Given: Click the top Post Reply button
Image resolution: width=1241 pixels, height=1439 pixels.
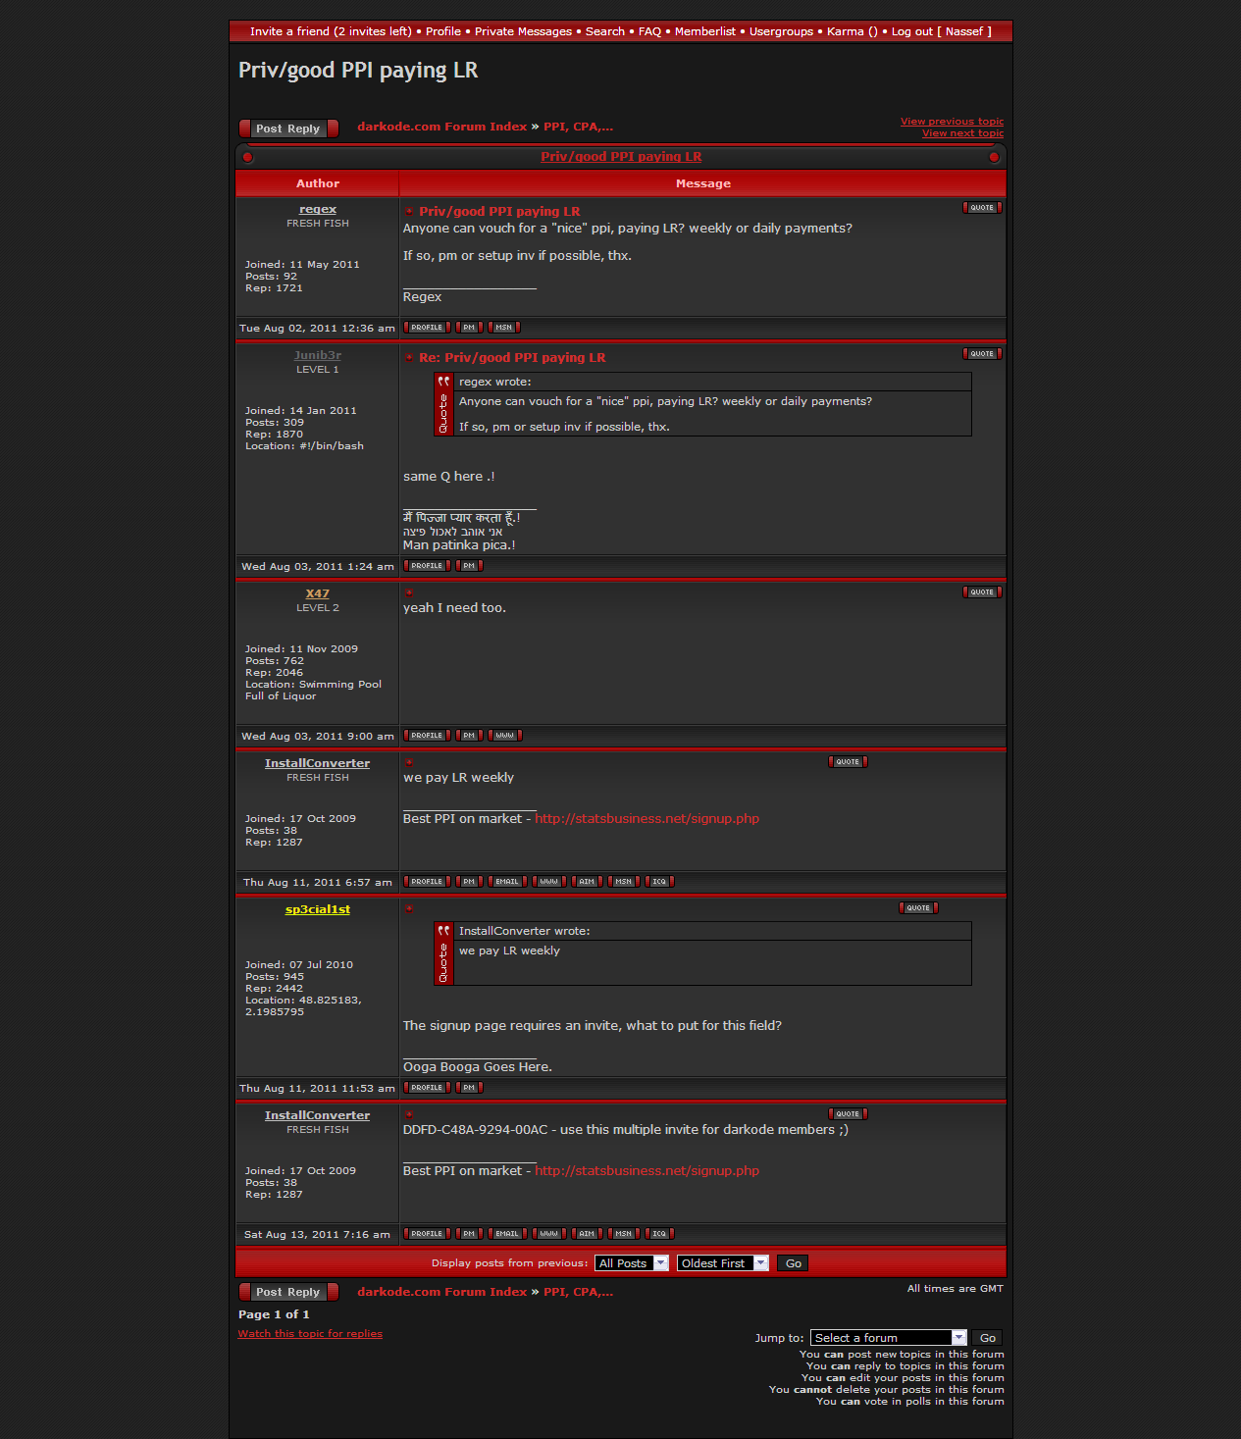Looking at the screenshot, I should [288, 128].
